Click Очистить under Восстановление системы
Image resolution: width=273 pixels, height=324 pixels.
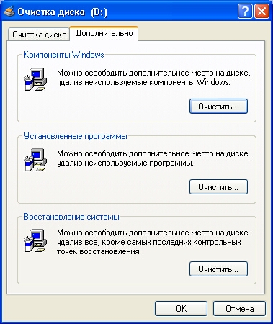point(218,269)
